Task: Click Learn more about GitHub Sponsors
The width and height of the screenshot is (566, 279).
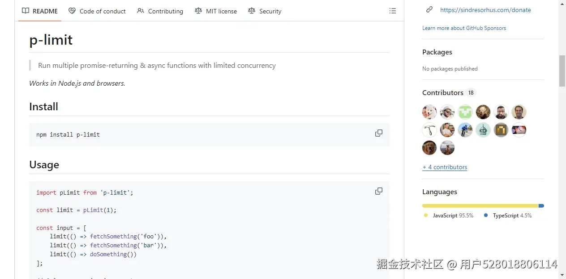Action: tap(464, 28)
